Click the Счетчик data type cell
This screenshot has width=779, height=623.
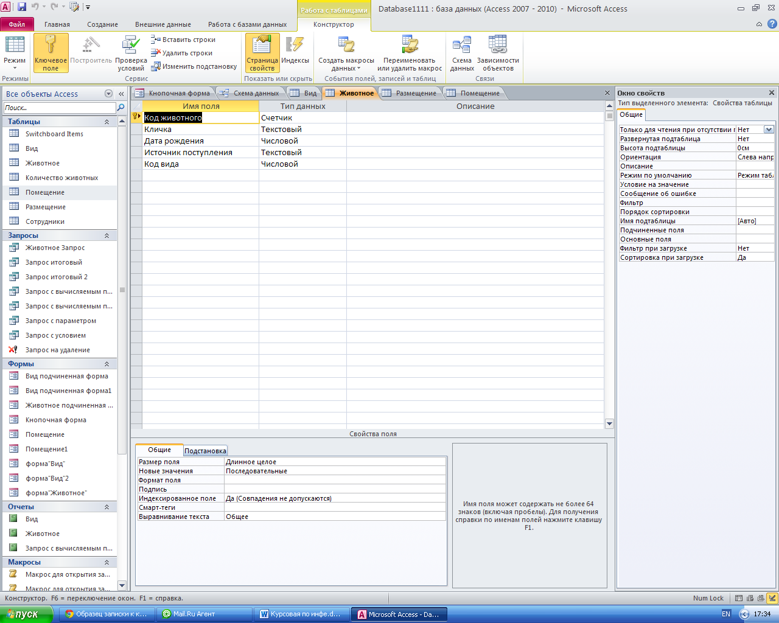tap(302, 117)
